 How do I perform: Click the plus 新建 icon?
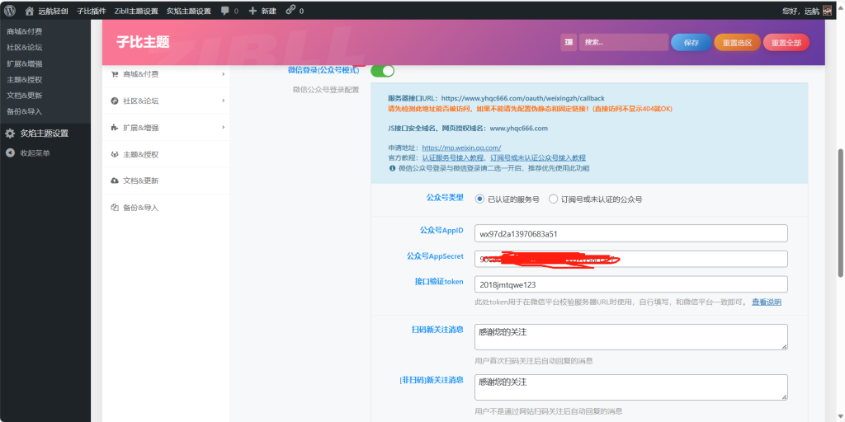[253, 11]
